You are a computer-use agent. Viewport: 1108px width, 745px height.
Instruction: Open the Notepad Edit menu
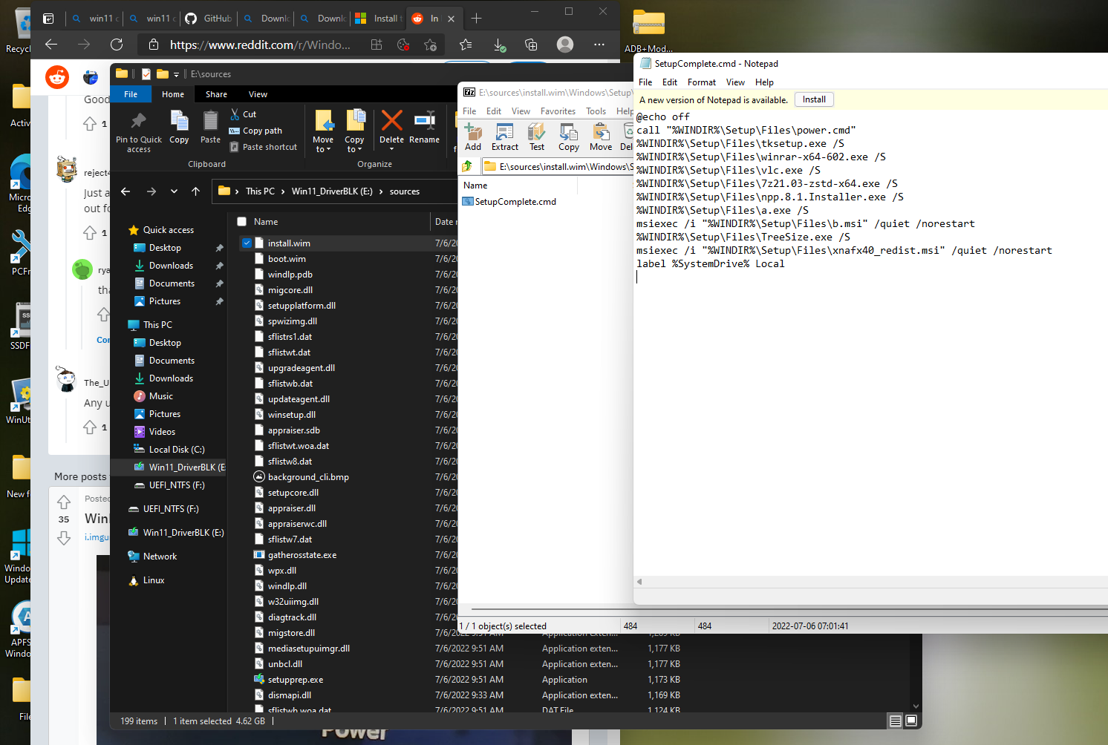pos(670,82)
